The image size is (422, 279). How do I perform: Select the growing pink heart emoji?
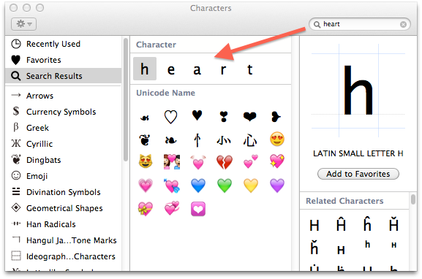[x=146, y=186]
